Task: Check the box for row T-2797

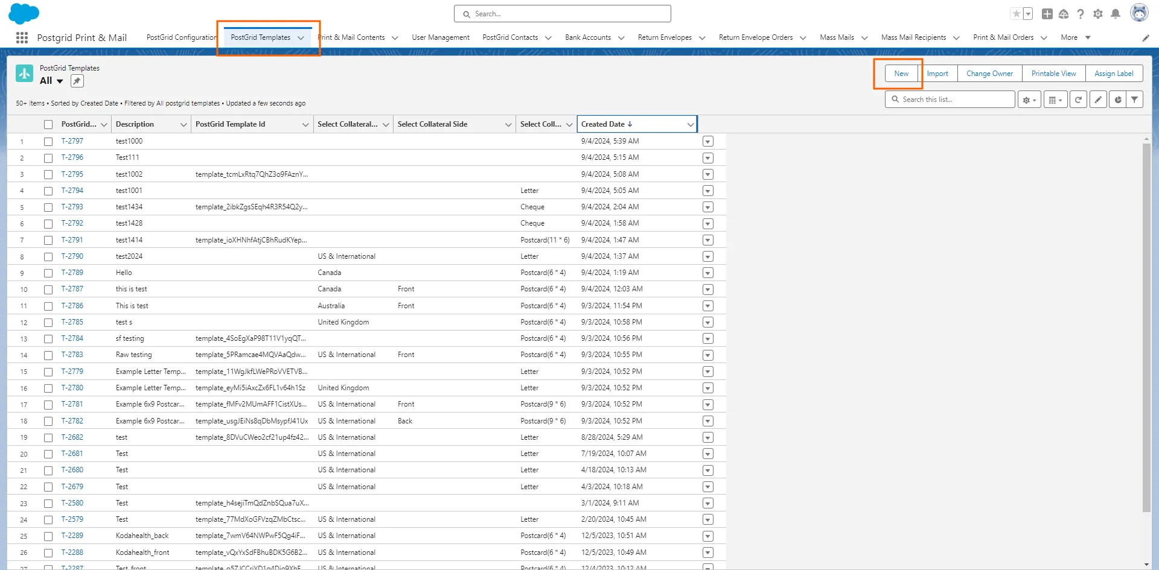Action: tap(48, 142)
